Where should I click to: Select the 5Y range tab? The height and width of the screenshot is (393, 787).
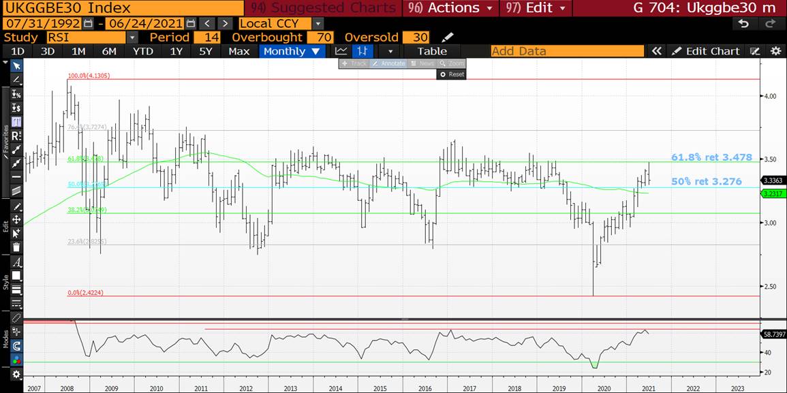tap(206, 51)
